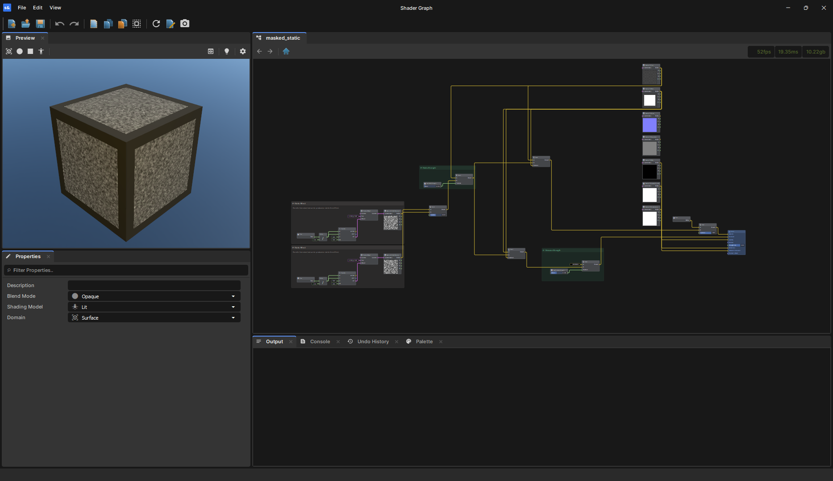Switch preview to the human figure model
833x481 pixels.
(41, 51)
